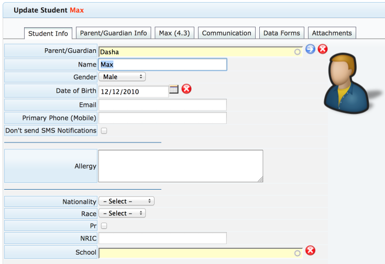385x264 pixels.
Task: Click the 'School' label
Action: pos(86,252)
